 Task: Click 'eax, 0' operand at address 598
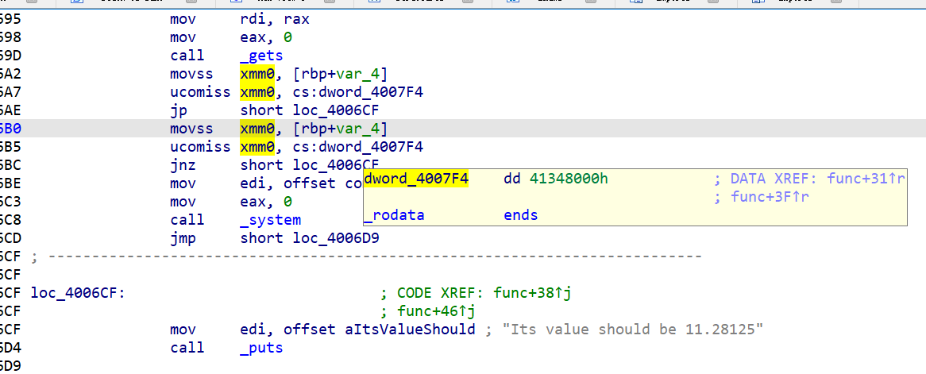pos(266,37)
